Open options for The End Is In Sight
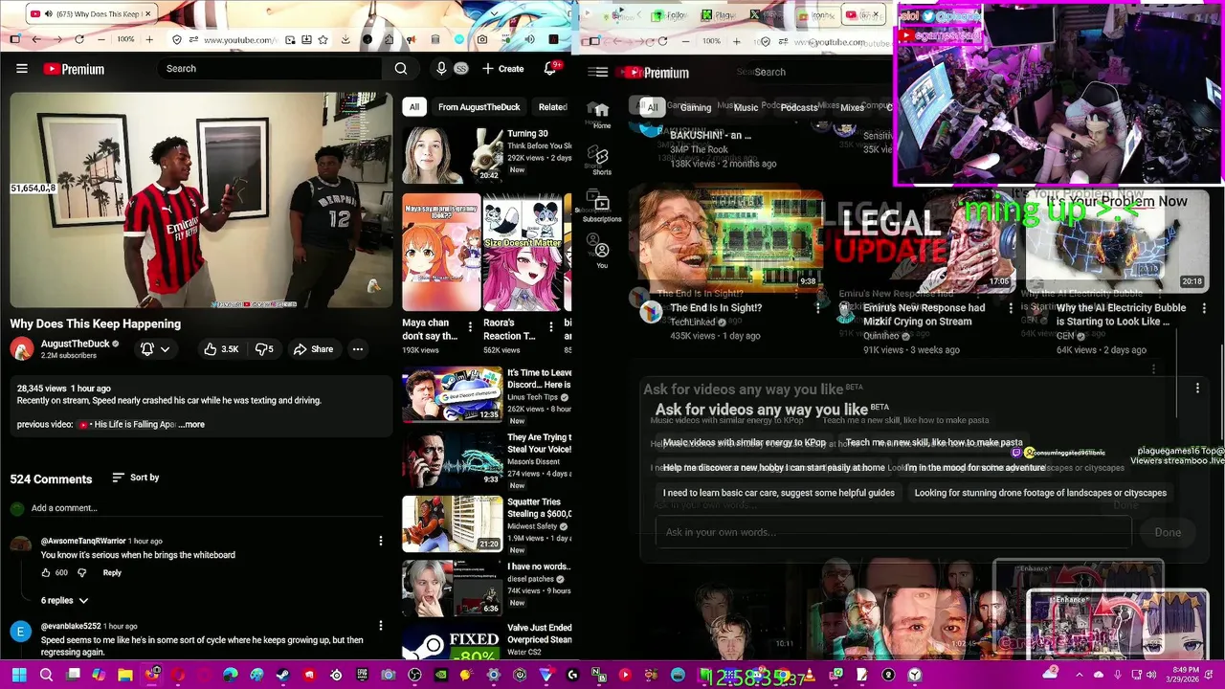The width and height of the screenshot is (1225, 689). click(817, 308)
